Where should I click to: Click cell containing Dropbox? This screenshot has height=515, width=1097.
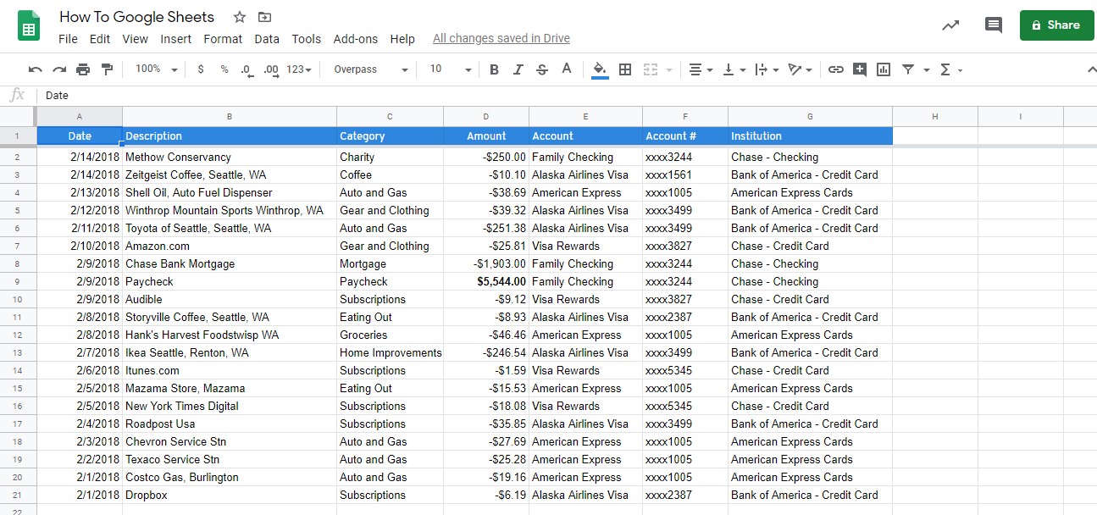[230, 495]
